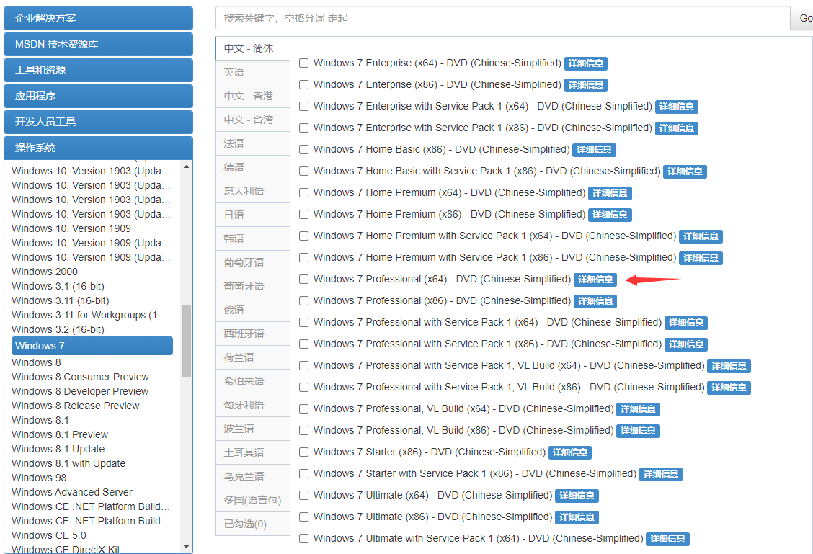Click 详细信息 for Windows 7 Professional (x64)
The width and height of the screenshot is (813, 554).
tap(595, 280)
